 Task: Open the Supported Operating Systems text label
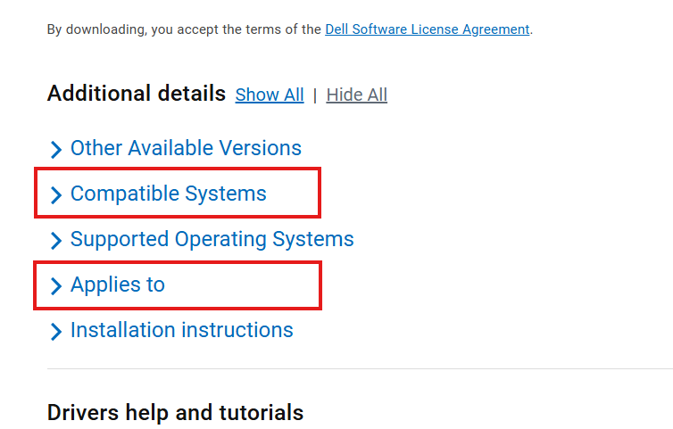[212, 239]
